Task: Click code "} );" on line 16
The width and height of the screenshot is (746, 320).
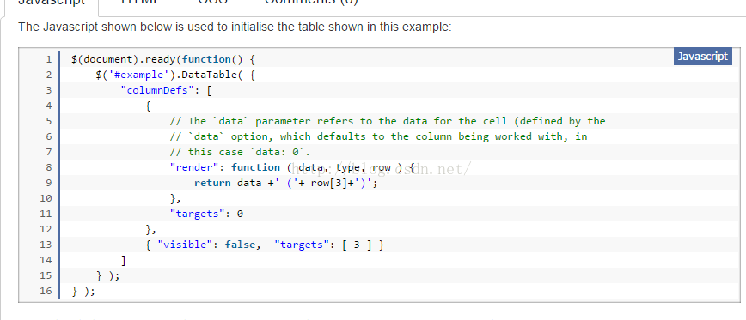Action: point(83,292)
